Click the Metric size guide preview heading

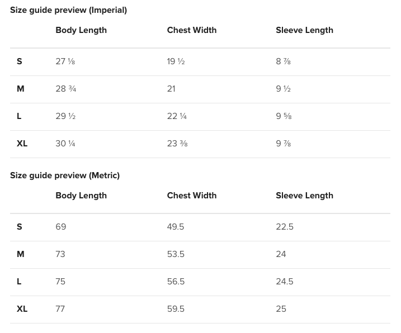(x=65, y=175)
